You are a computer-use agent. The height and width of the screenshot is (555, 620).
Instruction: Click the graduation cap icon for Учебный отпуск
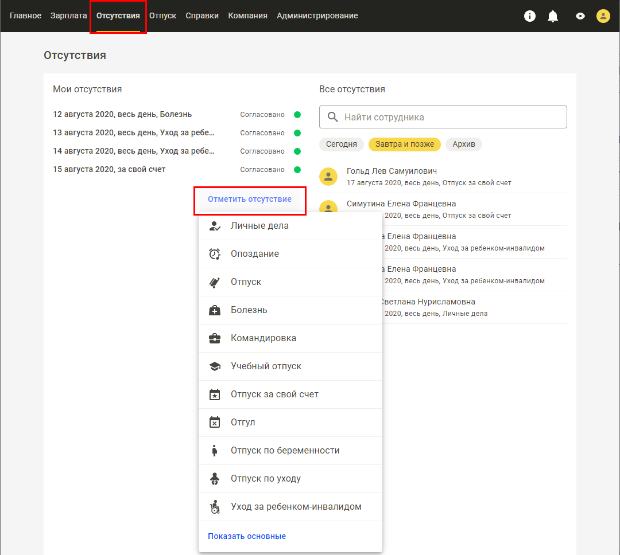214,366
